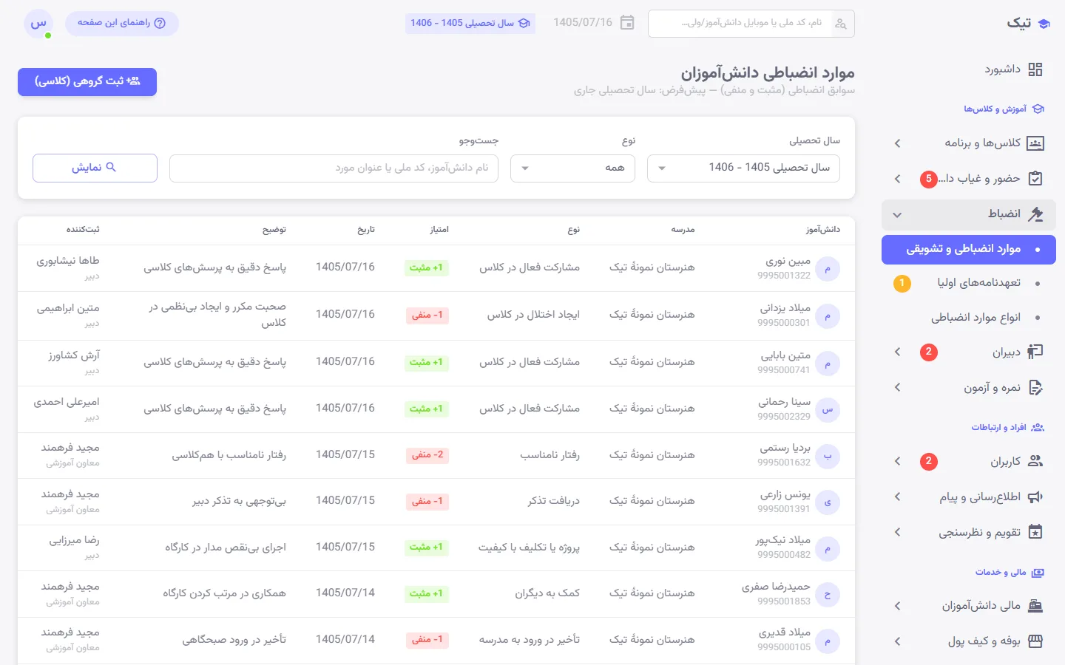1065x665 pixels.
Task: Click the student finance cash register icon
Action: tap(1035, 606)
